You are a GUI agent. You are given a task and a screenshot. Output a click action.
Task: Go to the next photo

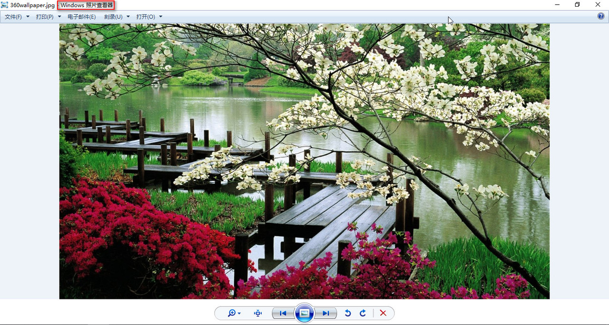coord(326,313)
